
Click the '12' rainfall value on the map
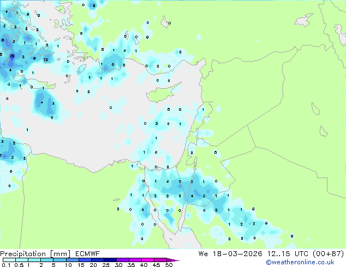coord(46,60)
